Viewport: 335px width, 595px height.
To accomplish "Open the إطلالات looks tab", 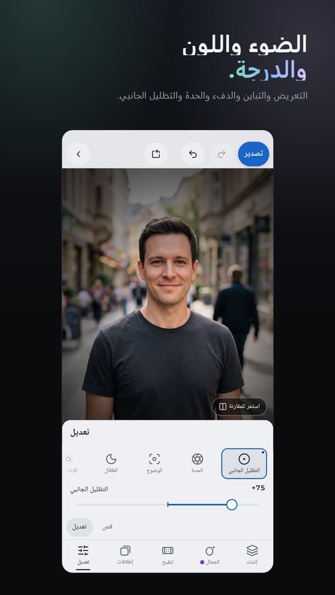I will (125, 554).
